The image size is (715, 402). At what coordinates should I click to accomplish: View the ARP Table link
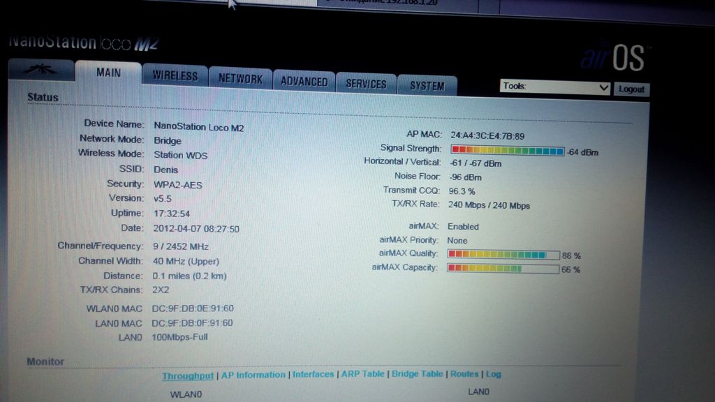click(363, 374)
